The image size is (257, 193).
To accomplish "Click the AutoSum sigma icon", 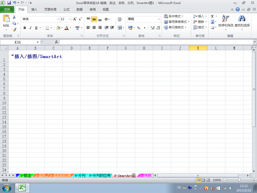I will coord(212,16).
